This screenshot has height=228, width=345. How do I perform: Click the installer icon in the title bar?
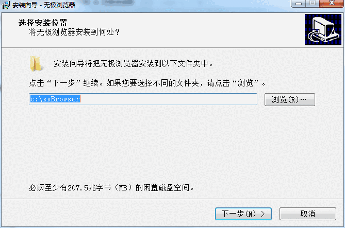(6, 5)
